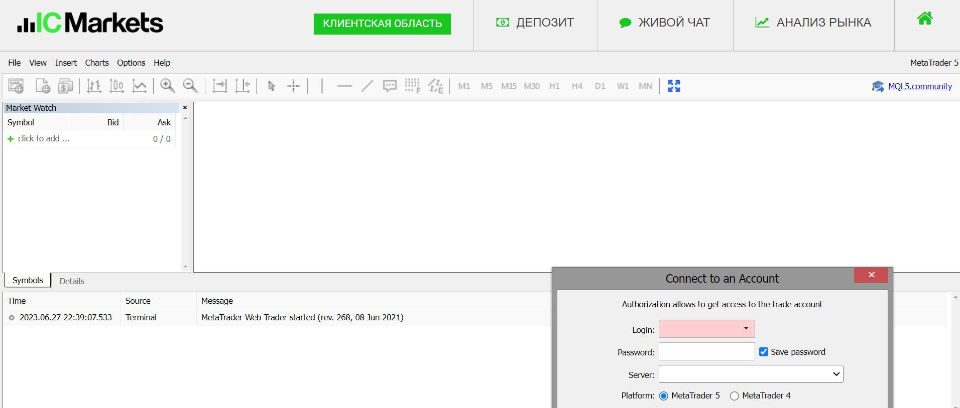Select the horizontal line drawing tool
This screenshot has width=960, height=408.
pos(344,86)
